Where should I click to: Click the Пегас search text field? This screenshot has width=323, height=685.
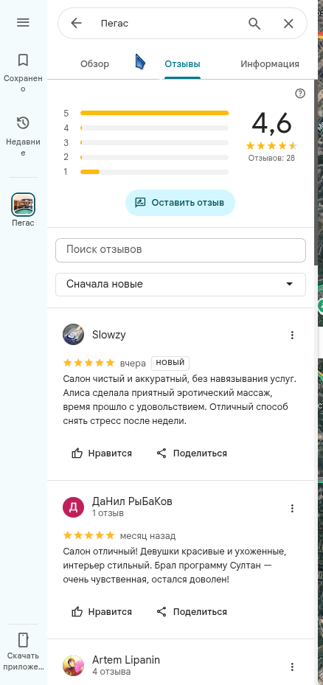168,23
